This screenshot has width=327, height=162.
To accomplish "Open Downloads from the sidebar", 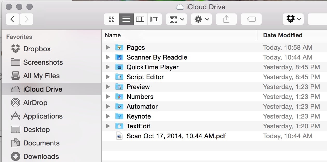I will tap(51, 157).
